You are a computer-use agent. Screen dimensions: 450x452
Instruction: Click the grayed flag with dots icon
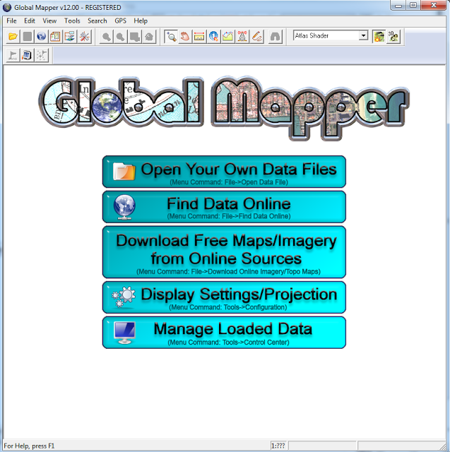pos(42,55)
